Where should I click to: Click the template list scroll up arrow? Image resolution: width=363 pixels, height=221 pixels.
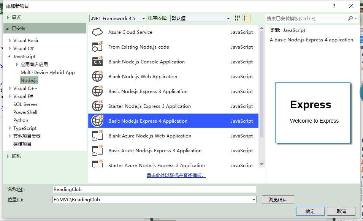pos(262,28)
